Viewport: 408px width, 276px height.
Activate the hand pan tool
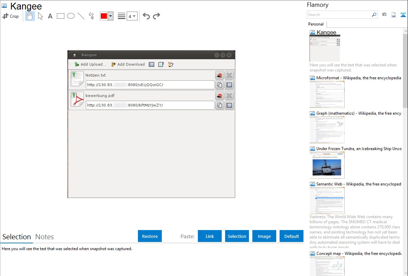(x=30, y=16)
